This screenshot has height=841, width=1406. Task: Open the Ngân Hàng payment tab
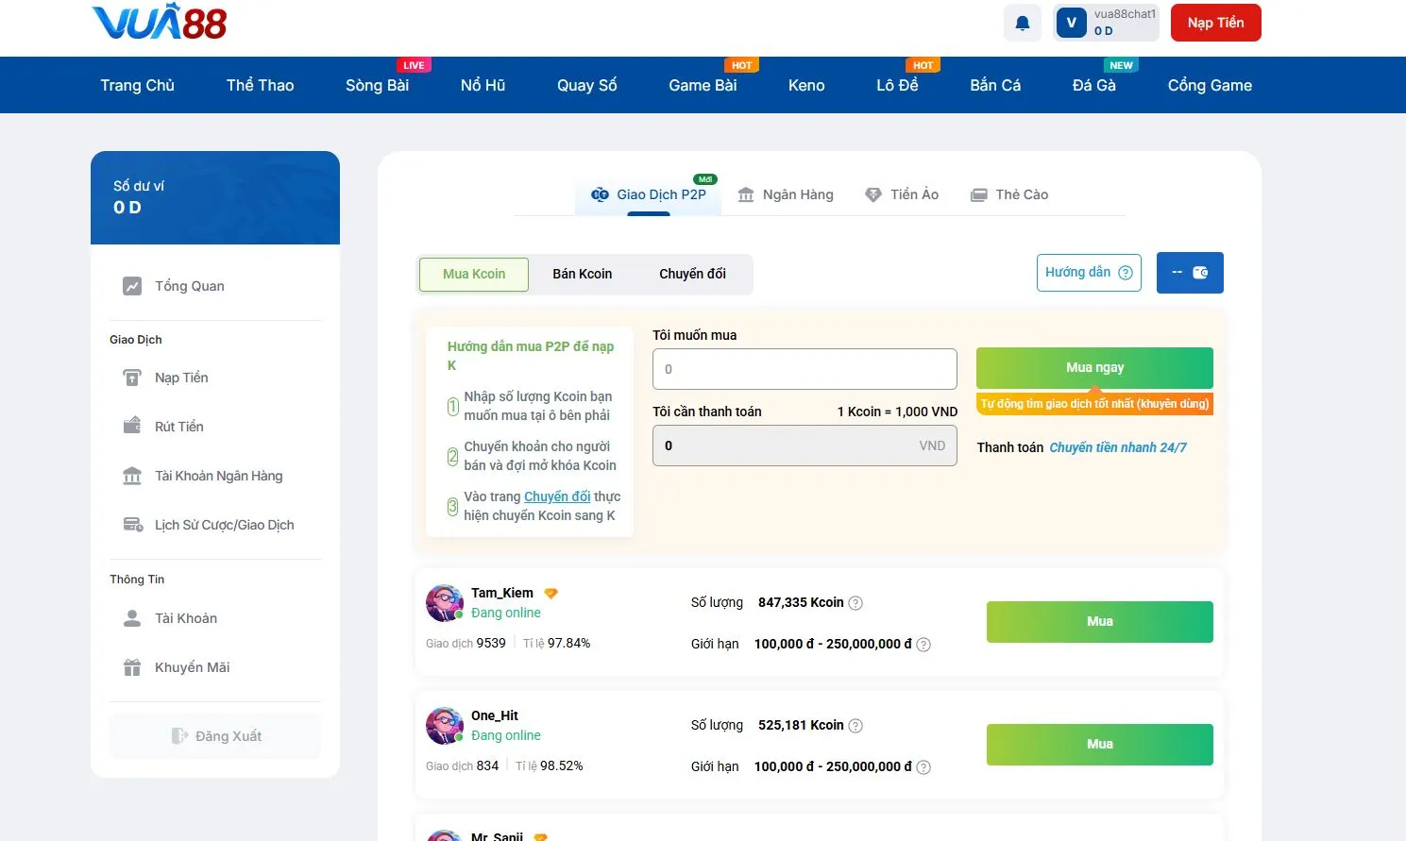pyautogui.click(x=786, y=194)
